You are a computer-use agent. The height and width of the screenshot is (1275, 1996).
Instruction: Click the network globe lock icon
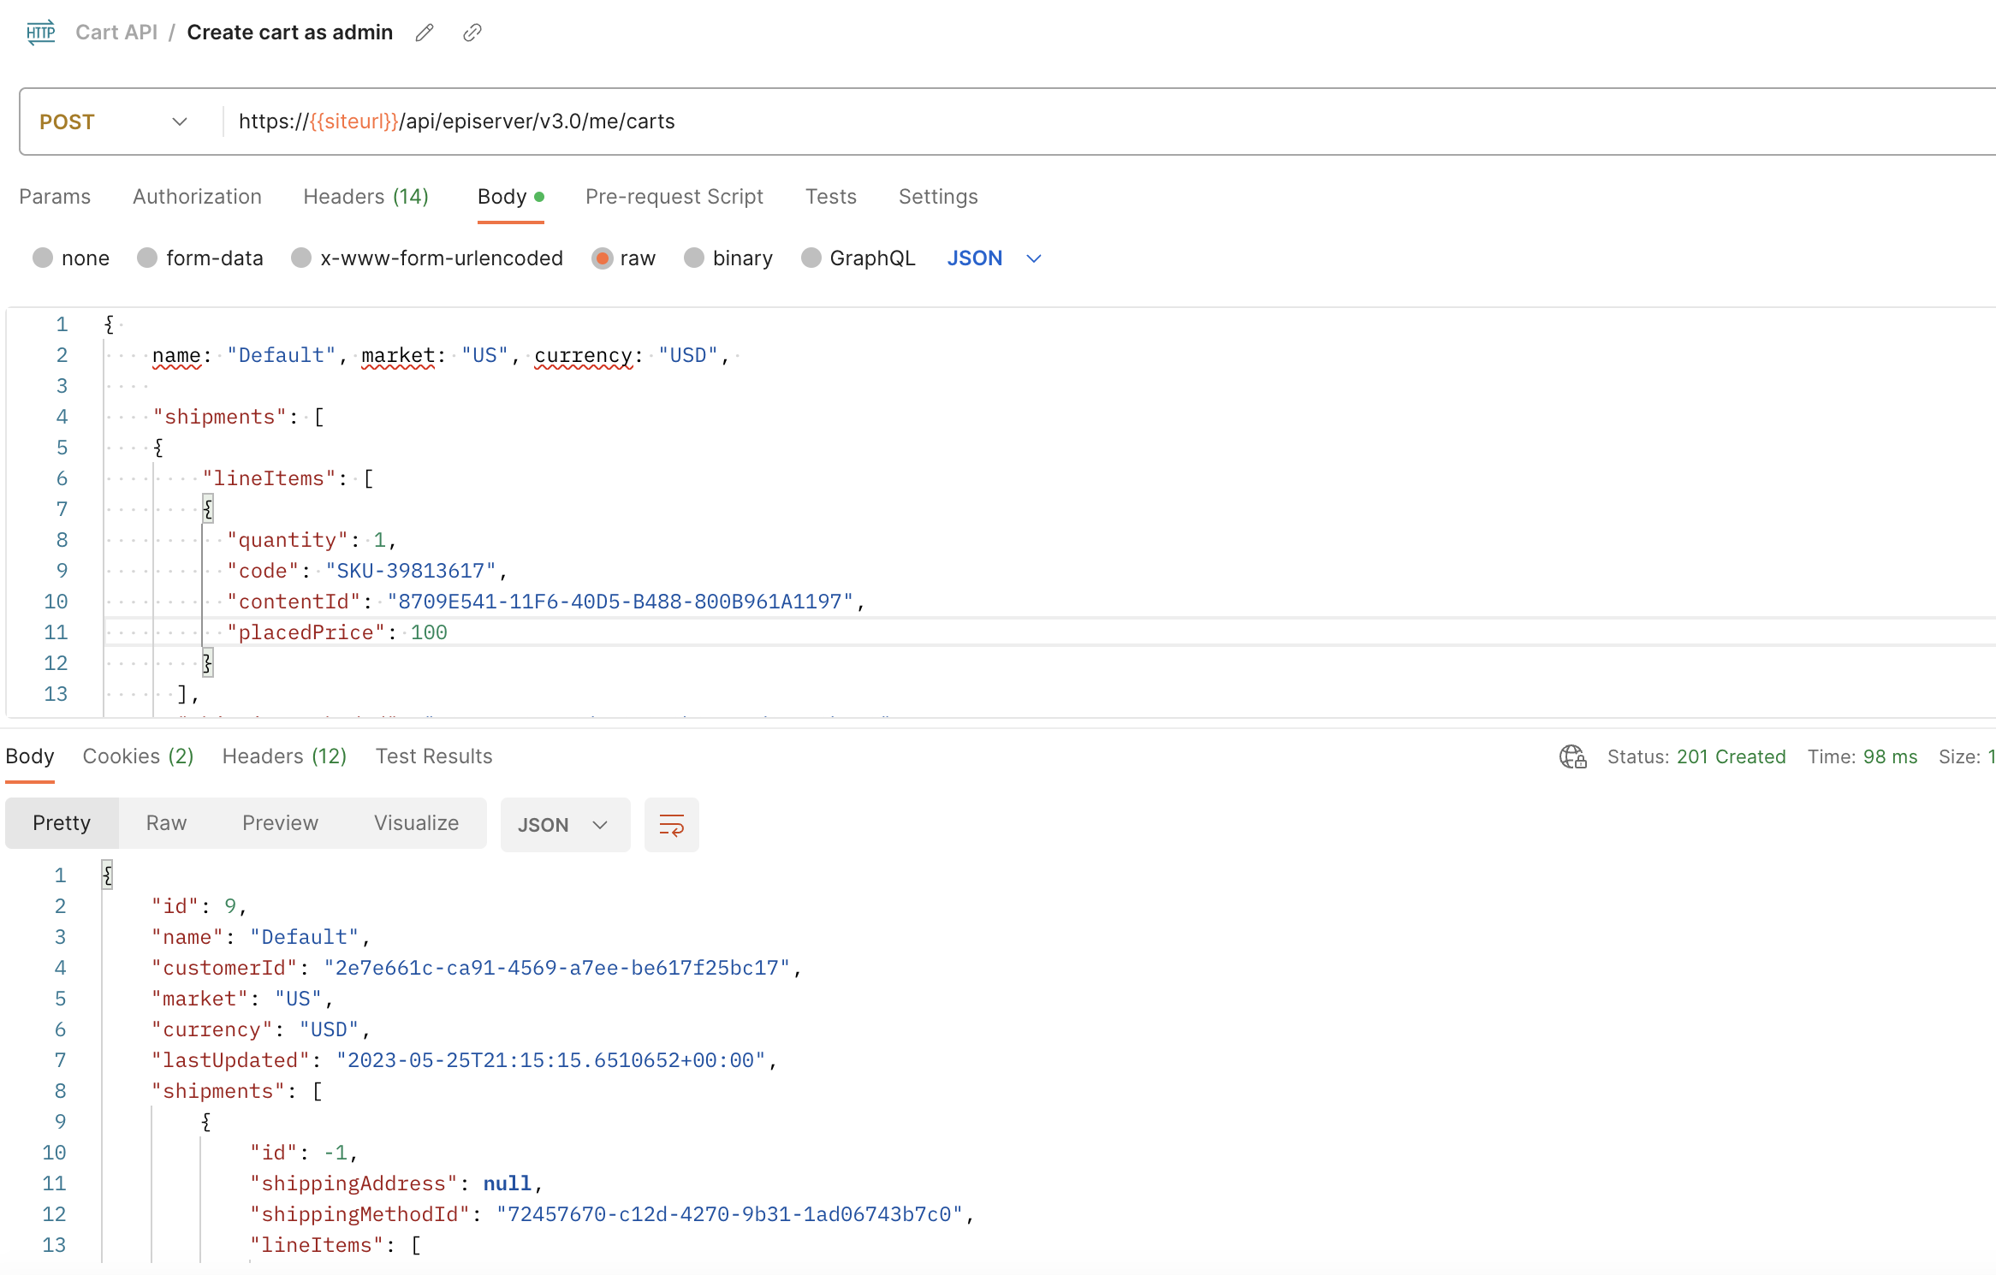pos(1572,756)
